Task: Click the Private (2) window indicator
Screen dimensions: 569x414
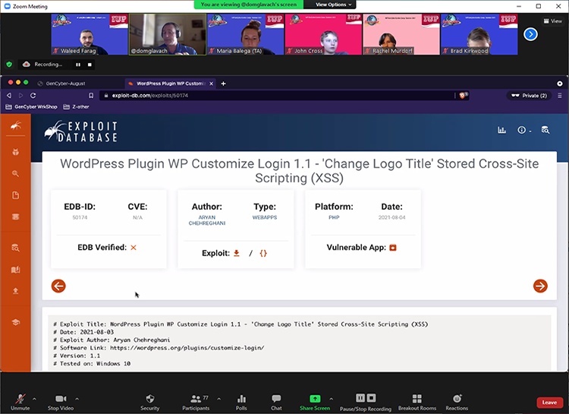Action: [529, 95]
